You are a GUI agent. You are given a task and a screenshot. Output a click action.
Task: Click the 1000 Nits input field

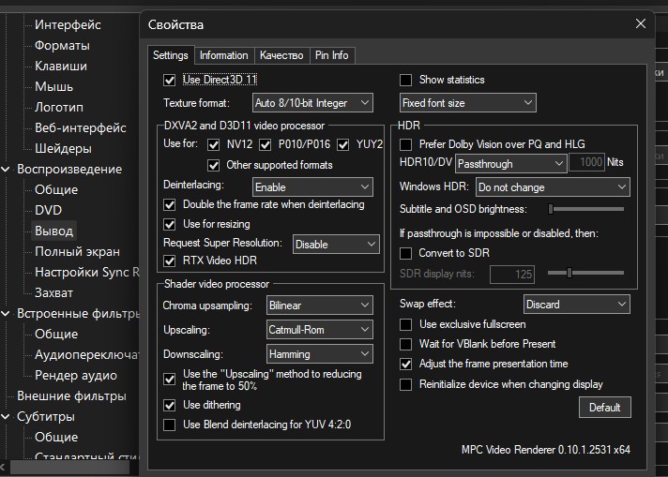point(586,162)
